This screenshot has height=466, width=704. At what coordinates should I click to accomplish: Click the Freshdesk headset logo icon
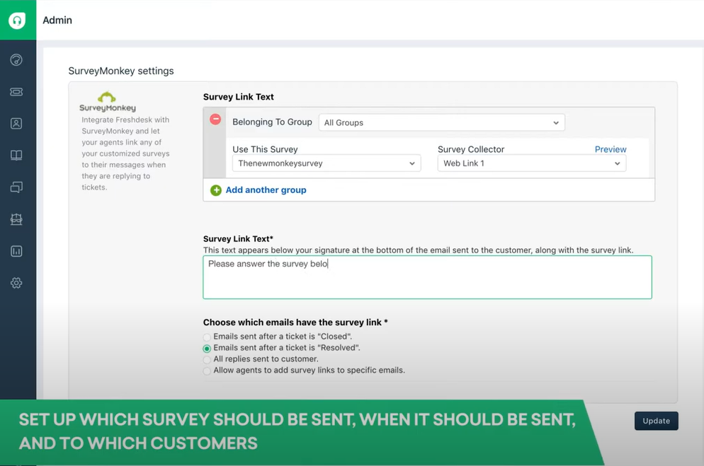17,20
